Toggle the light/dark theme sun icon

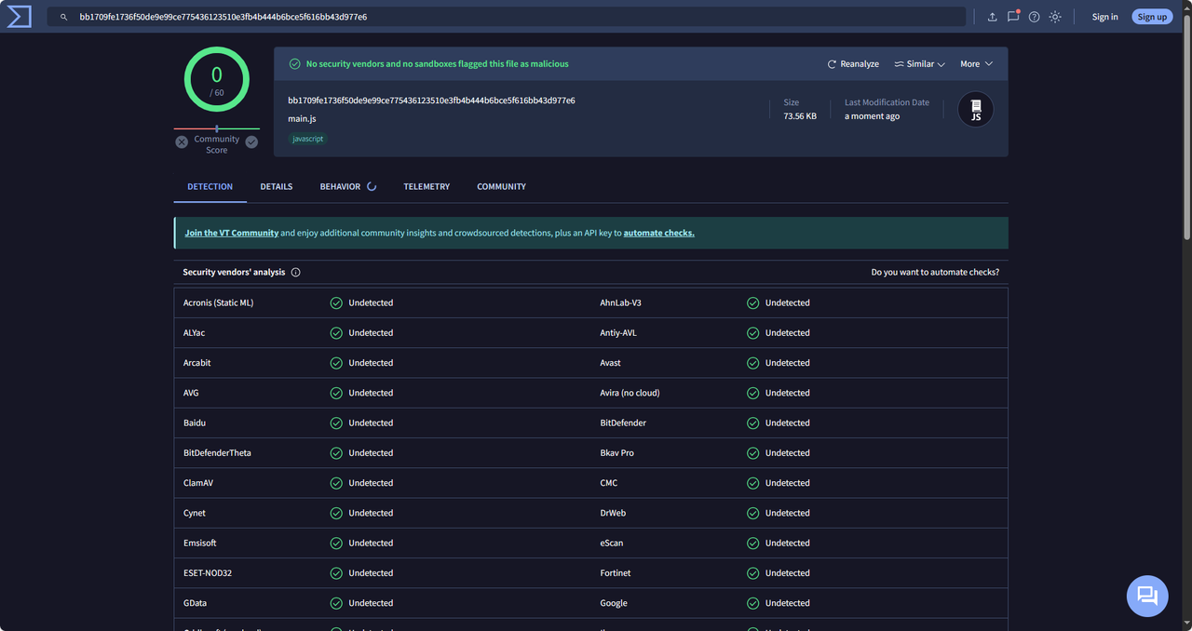[1055, 17]
